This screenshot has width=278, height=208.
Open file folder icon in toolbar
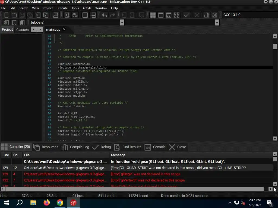click(x=14, y=15)
